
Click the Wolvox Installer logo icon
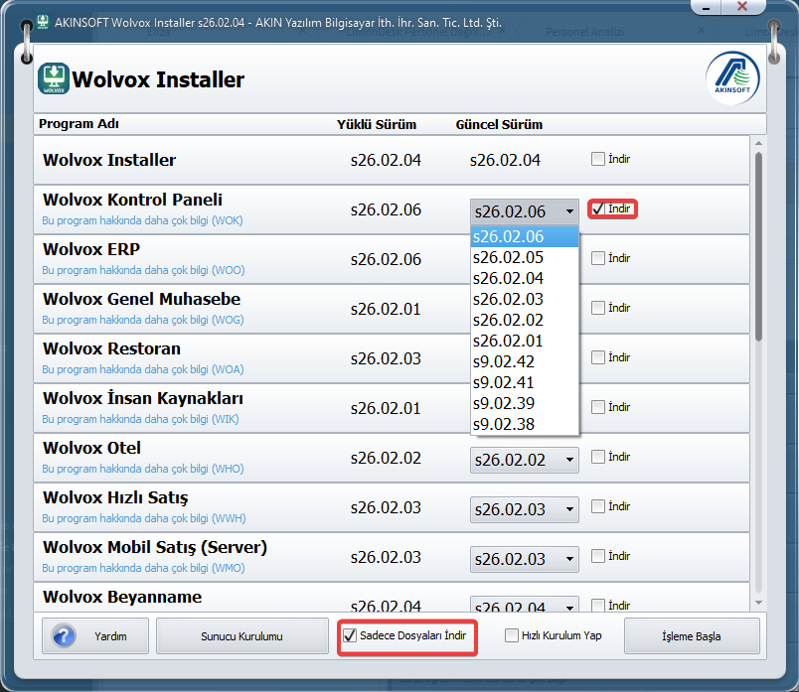54,78
